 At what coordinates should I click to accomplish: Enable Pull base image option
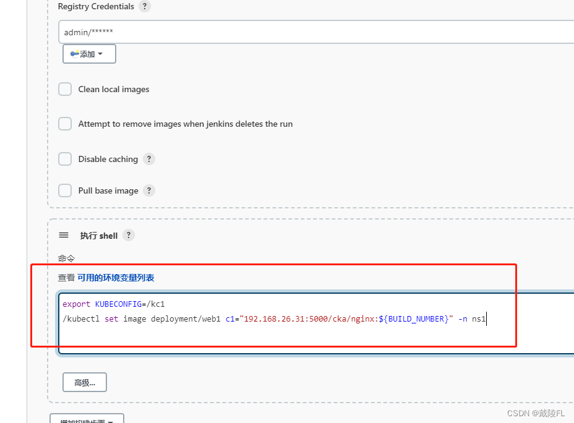(x=65, y=190)
